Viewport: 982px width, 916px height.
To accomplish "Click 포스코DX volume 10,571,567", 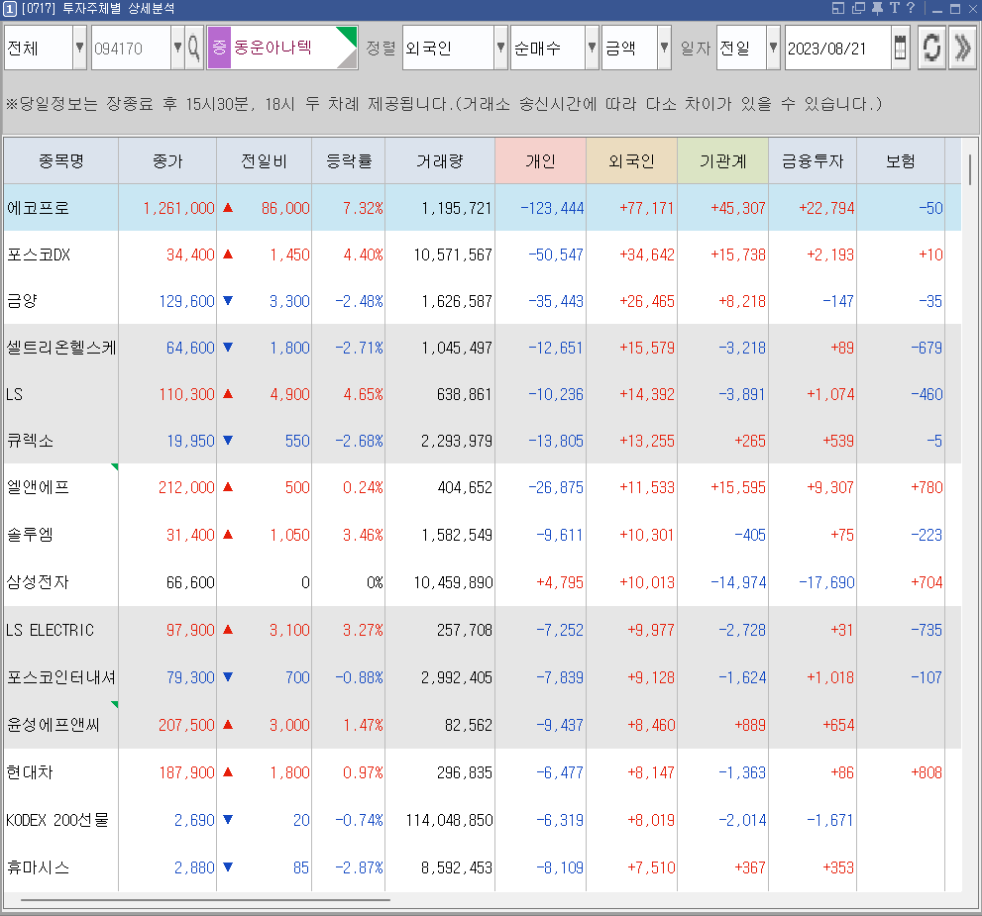I will click(x=453, y=254).
